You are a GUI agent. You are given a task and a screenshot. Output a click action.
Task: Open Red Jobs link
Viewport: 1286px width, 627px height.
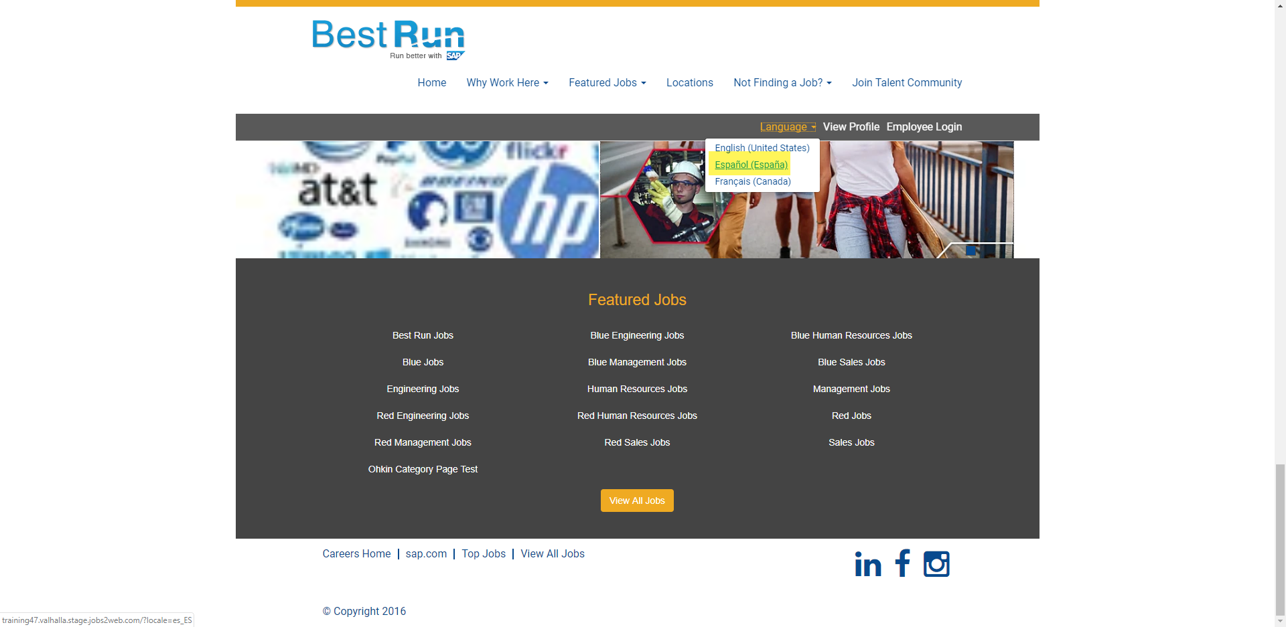coord(851,416)
